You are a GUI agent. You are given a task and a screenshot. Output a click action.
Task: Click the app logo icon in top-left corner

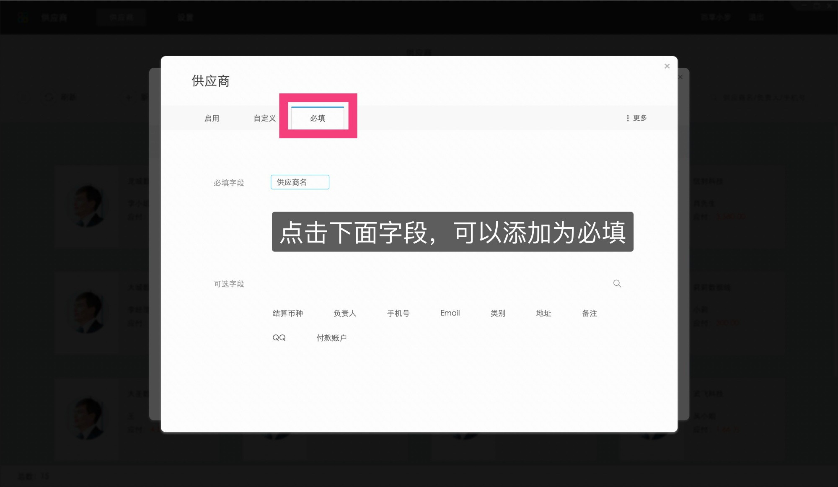coord(23,17)
